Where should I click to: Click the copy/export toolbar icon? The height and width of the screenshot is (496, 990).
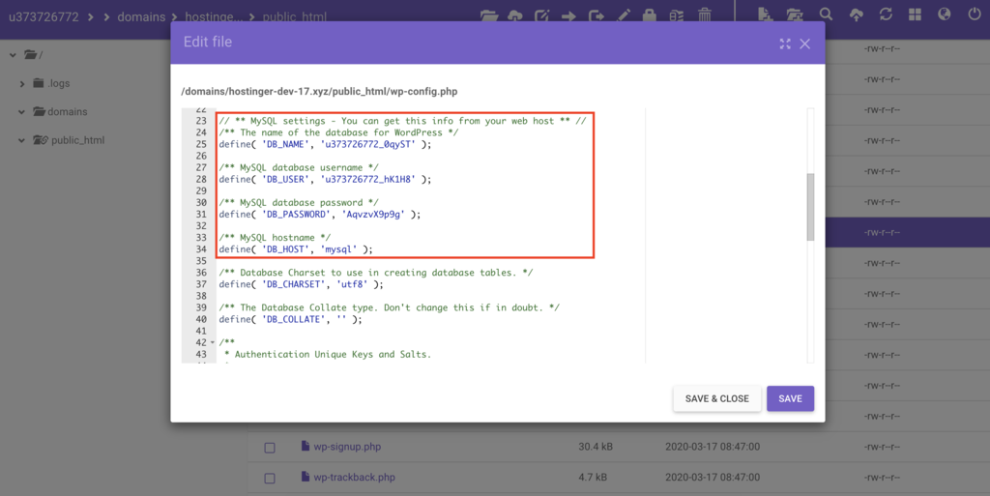[x=596, y=15]
